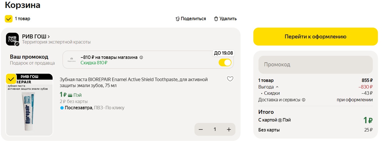Viewport: 383px width, 142px height.
Task: Click the trash icon next to Удалить
Action: coord(216,19)
